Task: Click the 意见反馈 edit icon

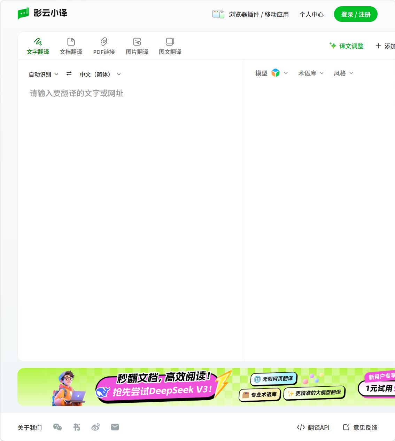Action: pyautogui.click(x=346, y=427)
